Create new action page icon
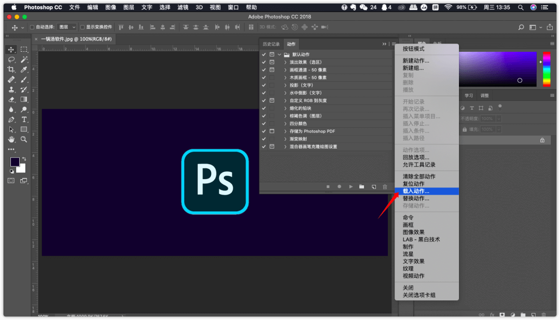Image resolution: width=560 pixels, height=320 pixels. click(373, 186)
